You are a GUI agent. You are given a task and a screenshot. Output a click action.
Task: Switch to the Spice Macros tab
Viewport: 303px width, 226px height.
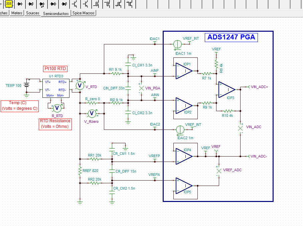pos(84,13)
